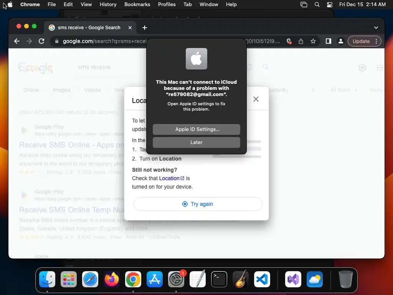
Task: Open a new Chrome tab
Action: point(145,28)
